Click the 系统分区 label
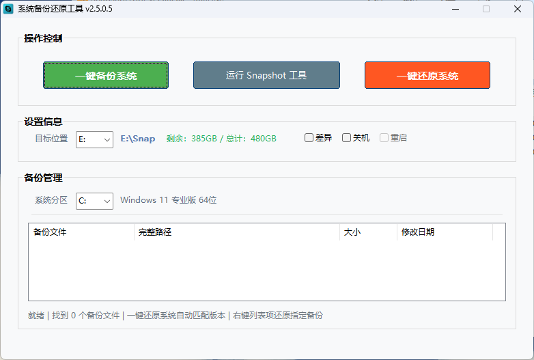The height and width of the screenshot is (360, 534). point(51,200)
